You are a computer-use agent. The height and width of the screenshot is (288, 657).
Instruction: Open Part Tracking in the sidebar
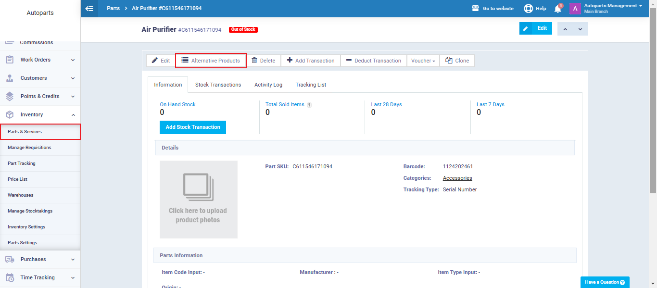(x=40, y=163)
